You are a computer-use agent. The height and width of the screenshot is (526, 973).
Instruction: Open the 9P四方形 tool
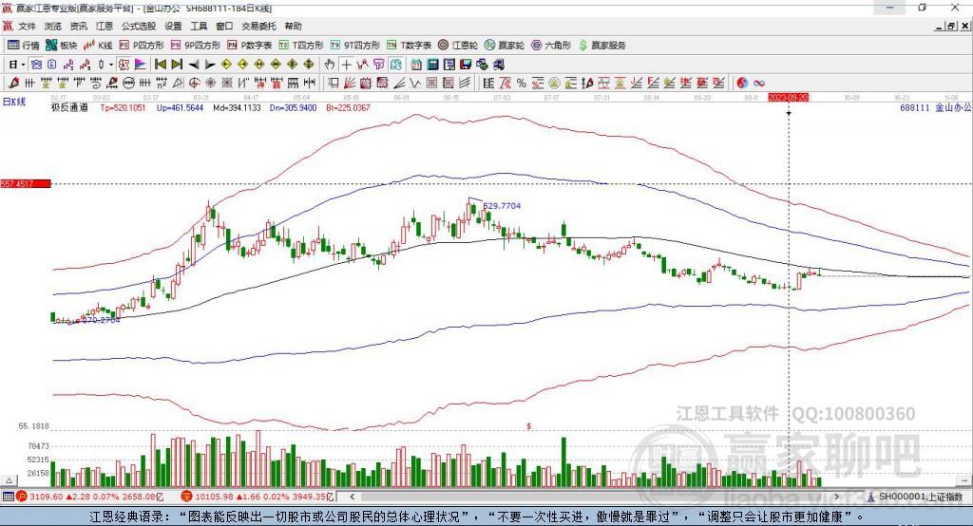(196, 46)
